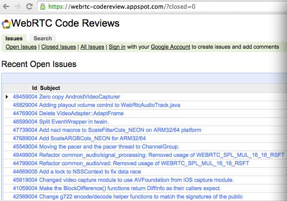Image resolution: width=287 pixels, height=201 pixels.
Task: Click the Id column header
Action: click(x=35, y=88)
